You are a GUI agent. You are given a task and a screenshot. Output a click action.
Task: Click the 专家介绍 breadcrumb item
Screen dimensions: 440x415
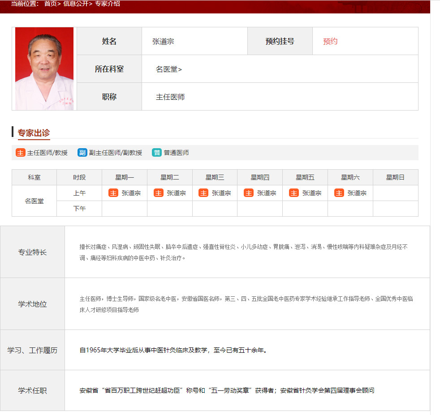click(x=108, y=4)
